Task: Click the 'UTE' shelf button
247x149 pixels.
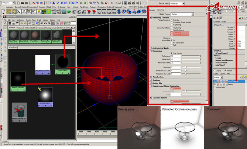Action: pos(114,12)
